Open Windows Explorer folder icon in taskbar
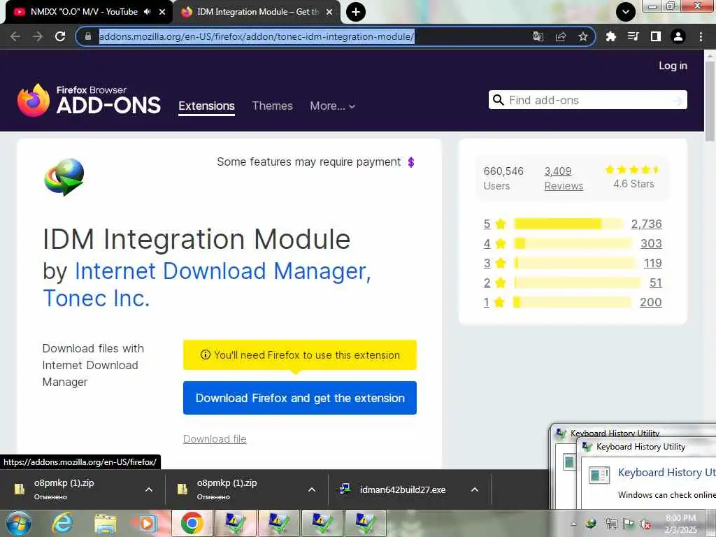 (x=105, y=523)
